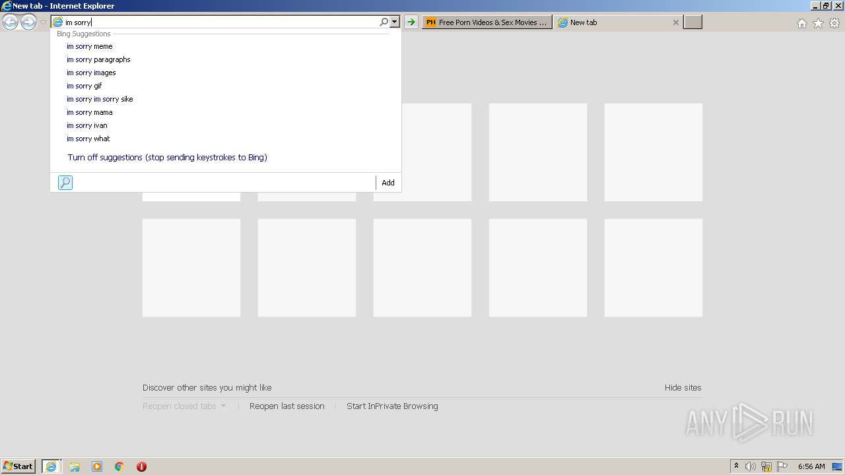Click the Show desktop tray icon
Viewport: 845px width, 475px height.
(x=837, y=466)
